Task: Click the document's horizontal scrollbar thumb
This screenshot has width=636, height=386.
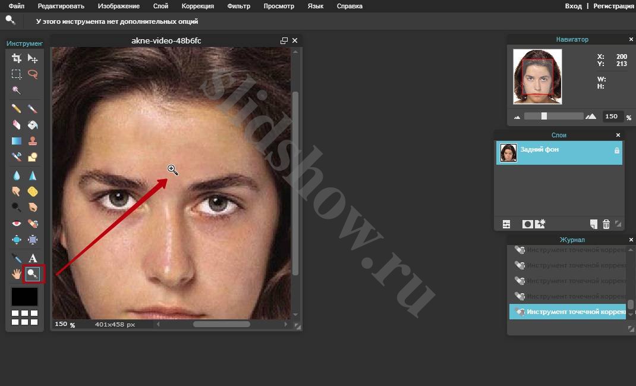Action: (222, 324)
